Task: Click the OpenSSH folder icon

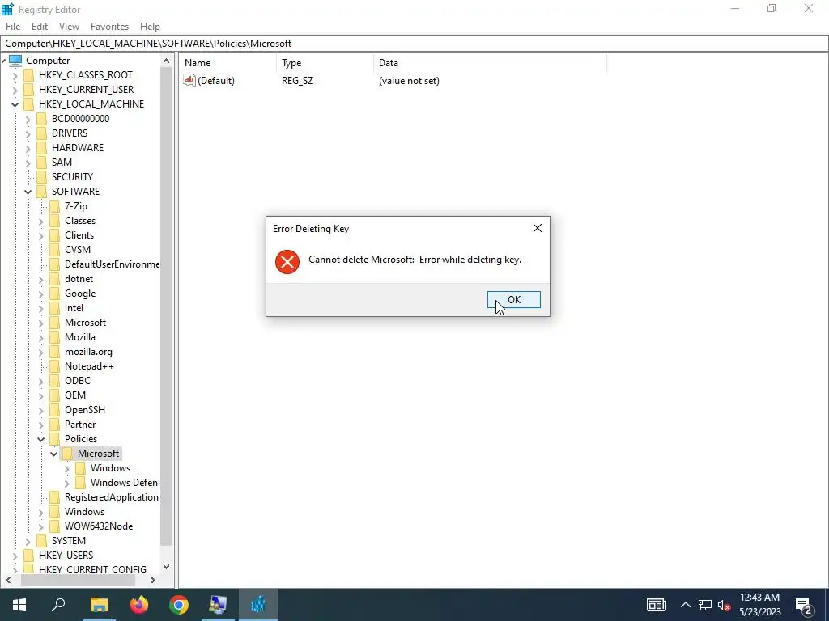Action: (55, 410)
